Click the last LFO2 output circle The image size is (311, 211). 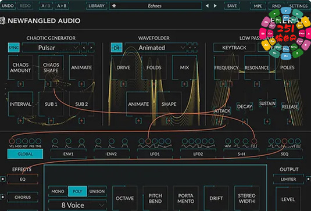[212, 141]
